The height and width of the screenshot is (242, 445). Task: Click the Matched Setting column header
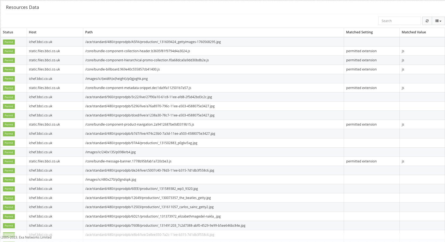click(359, 32)
